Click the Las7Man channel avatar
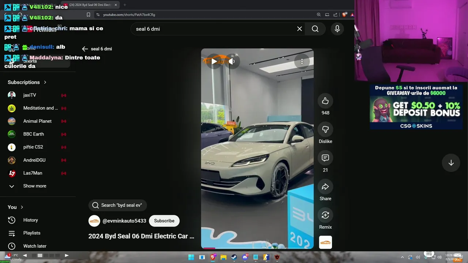This screenshot has height=263, width=468. [x=12, y=173]
